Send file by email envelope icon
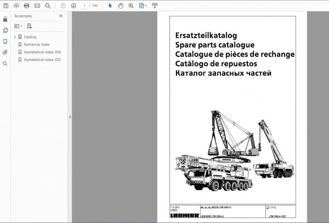Viewport: 329px width, 223px height. 37,5
